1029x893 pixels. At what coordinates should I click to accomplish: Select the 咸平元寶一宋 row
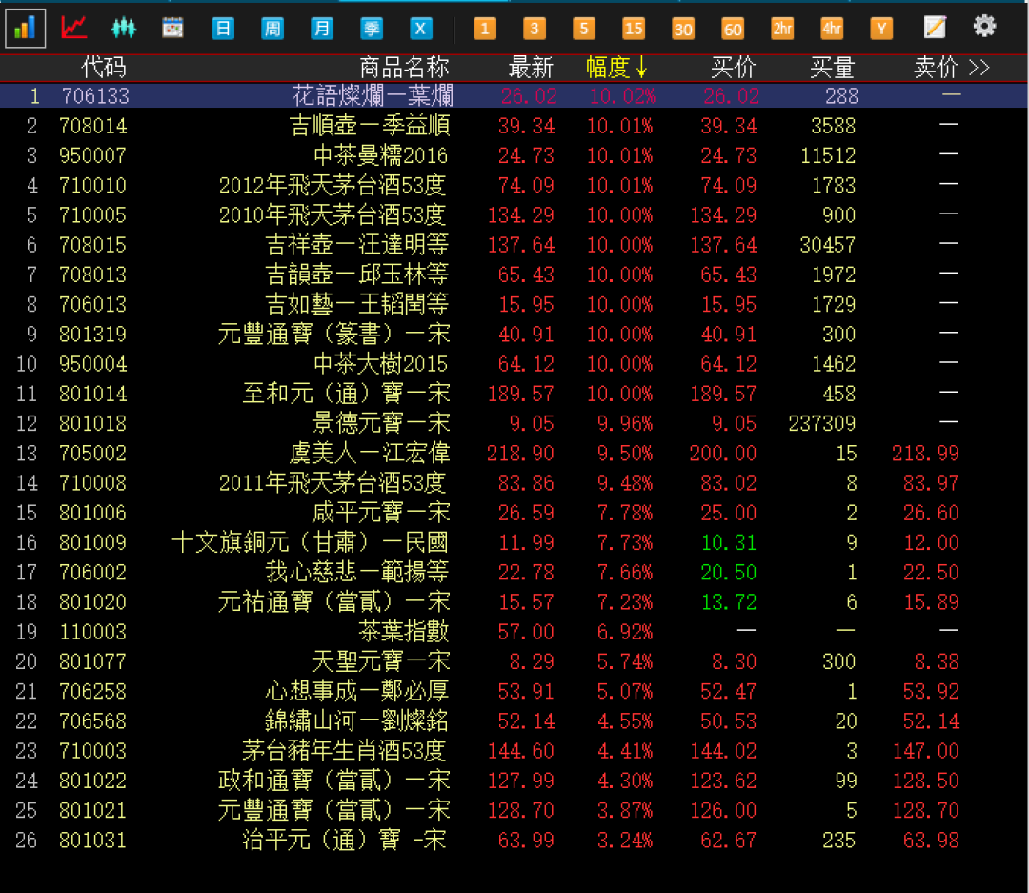514,513
